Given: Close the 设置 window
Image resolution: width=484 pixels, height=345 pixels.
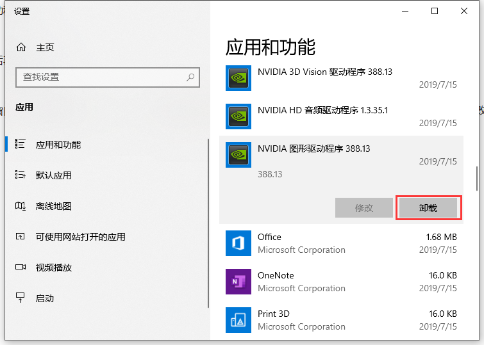Looking at the screenshot, I should (464, 11).
